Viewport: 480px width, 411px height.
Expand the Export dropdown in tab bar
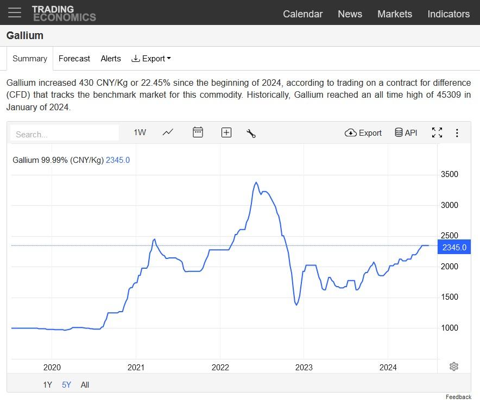151,59
